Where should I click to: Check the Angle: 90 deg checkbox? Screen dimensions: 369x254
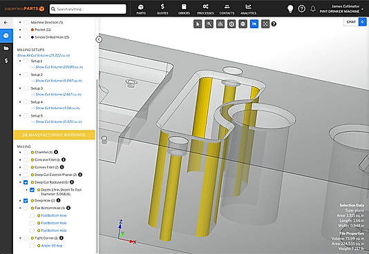tap(32, 246)
